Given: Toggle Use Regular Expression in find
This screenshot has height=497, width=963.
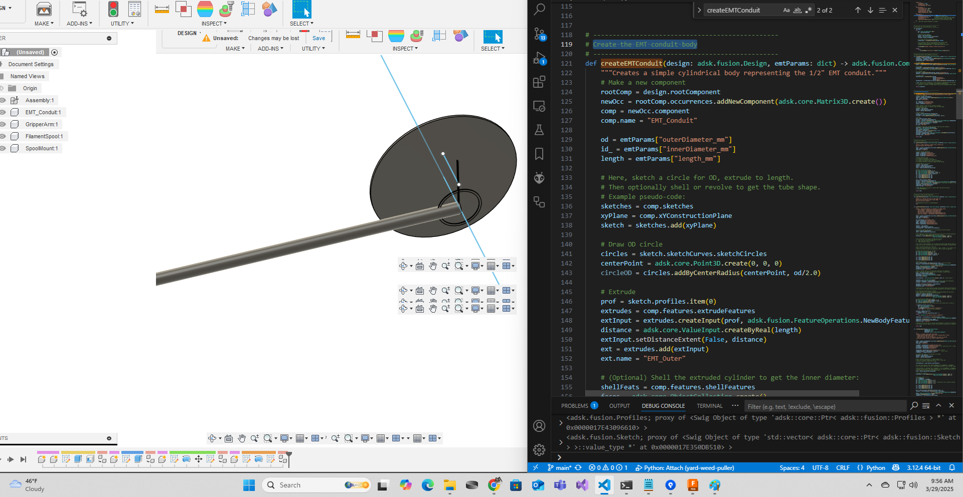Looking at the screenshot, I should pyautogui.click(x=809, y=10).
